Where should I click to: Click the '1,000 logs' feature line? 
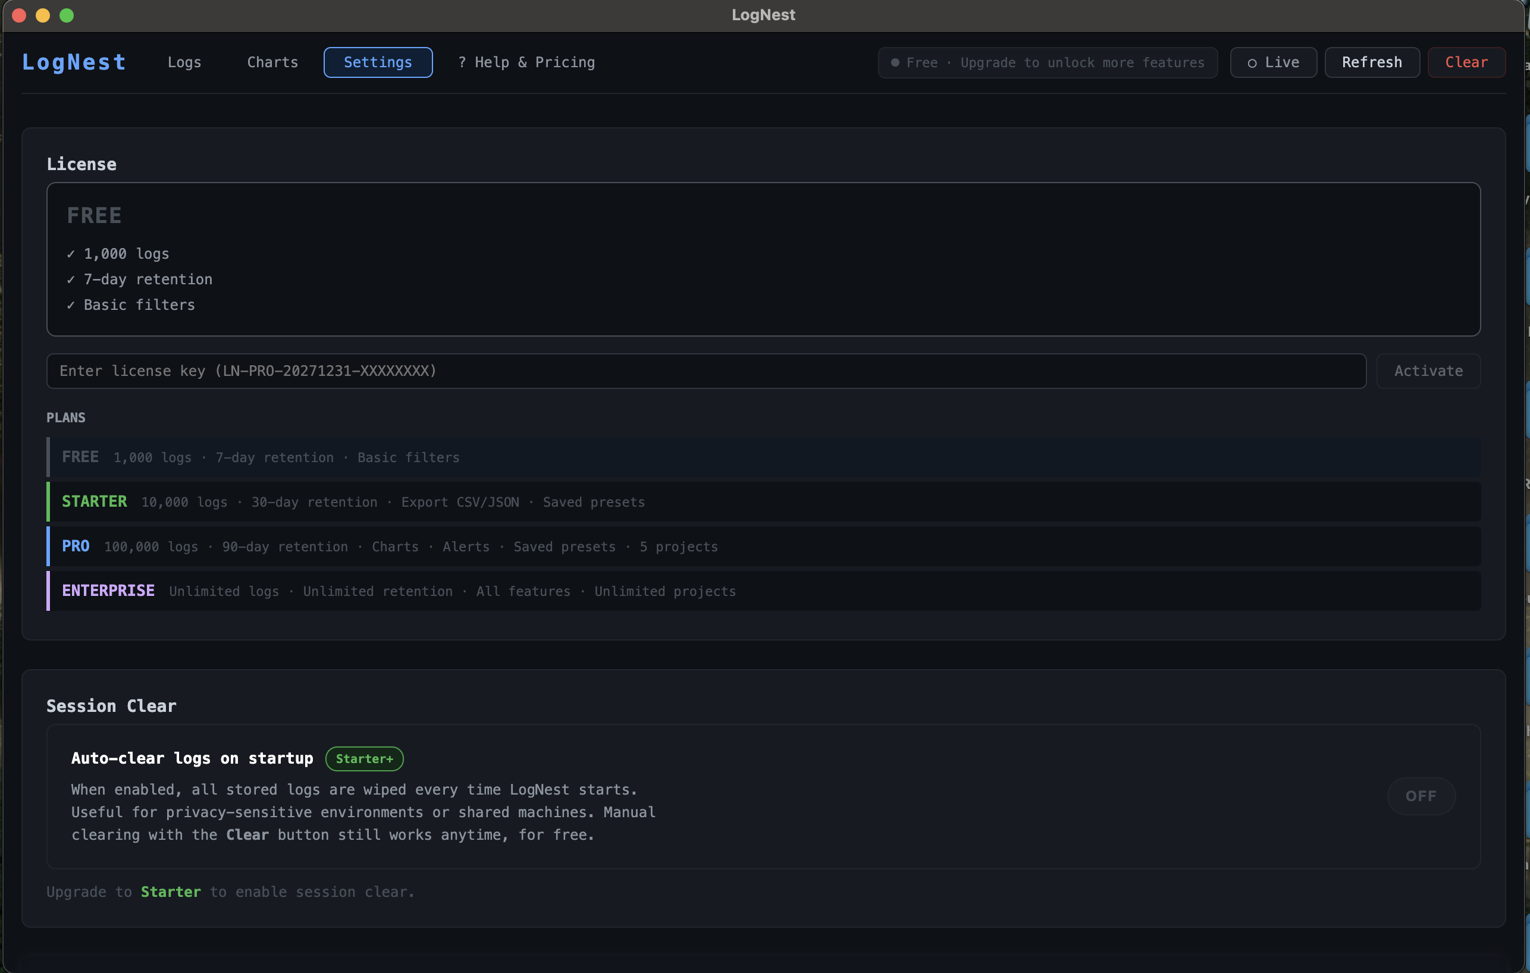tap(118, 253)
